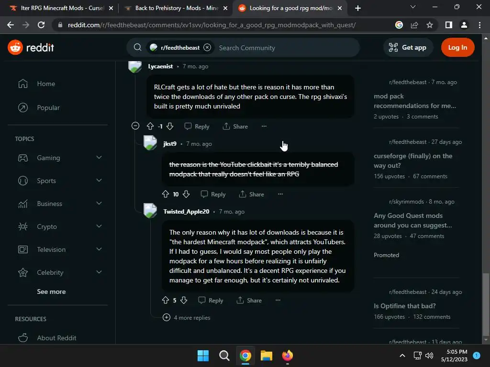Reply to Twisted_Apple20's comment
The image size is (490, 367).
(211, 300)
